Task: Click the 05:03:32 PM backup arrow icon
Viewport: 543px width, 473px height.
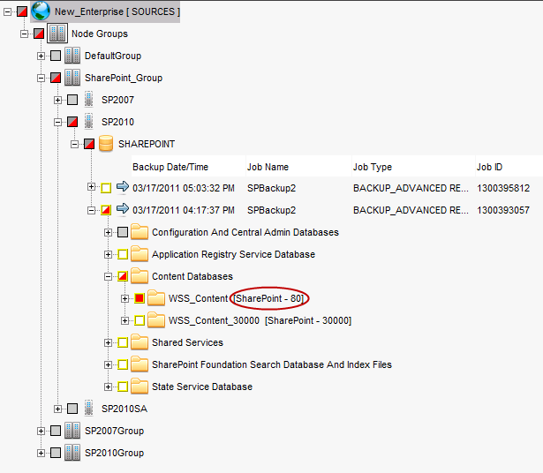Action: 122,188
